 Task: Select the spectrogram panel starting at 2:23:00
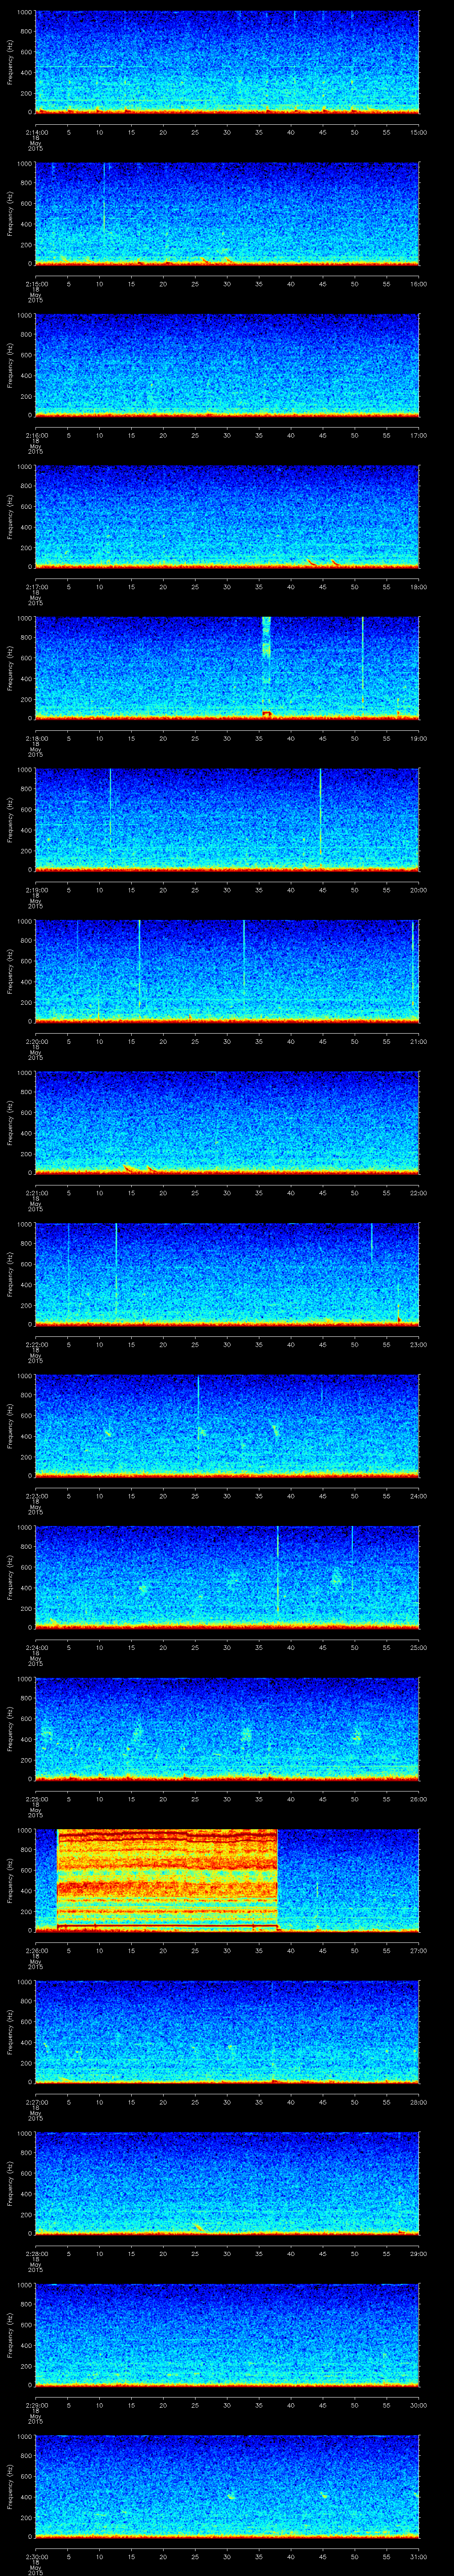[227, 1426]
